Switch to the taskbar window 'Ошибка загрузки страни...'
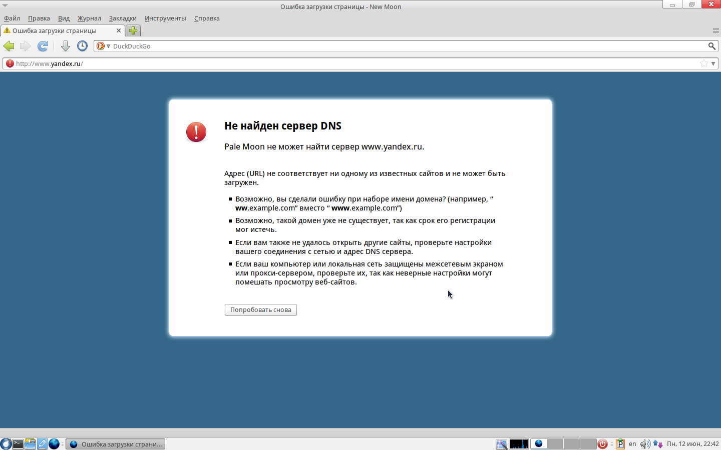 (116, 444)
